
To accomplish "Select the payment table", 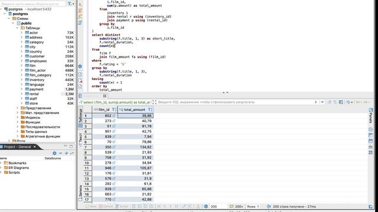I will click(36, 89).
